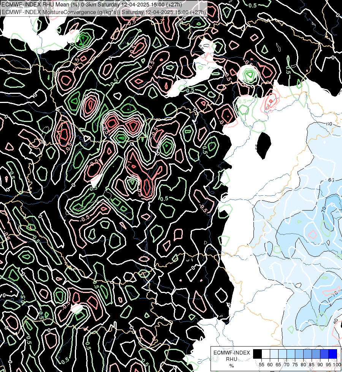This screenshot has height=372, width=342.
Task: Click the 'ECMWF-INDEX' legend heading
Action: coord(232,353)
